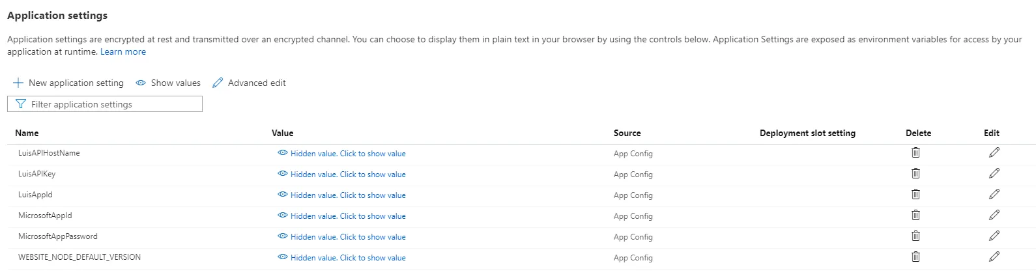Edit the LuisAPIHostName setting
1036x280 pixels.
(994, 153)
